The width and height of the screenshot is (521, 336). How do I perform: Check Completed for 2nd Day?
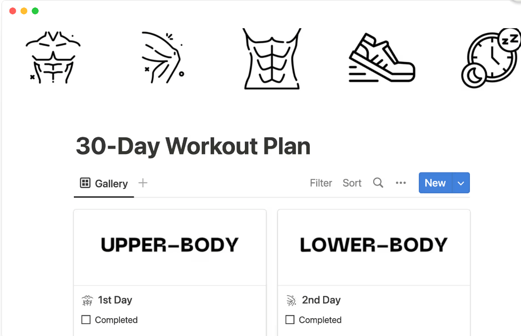290,320
